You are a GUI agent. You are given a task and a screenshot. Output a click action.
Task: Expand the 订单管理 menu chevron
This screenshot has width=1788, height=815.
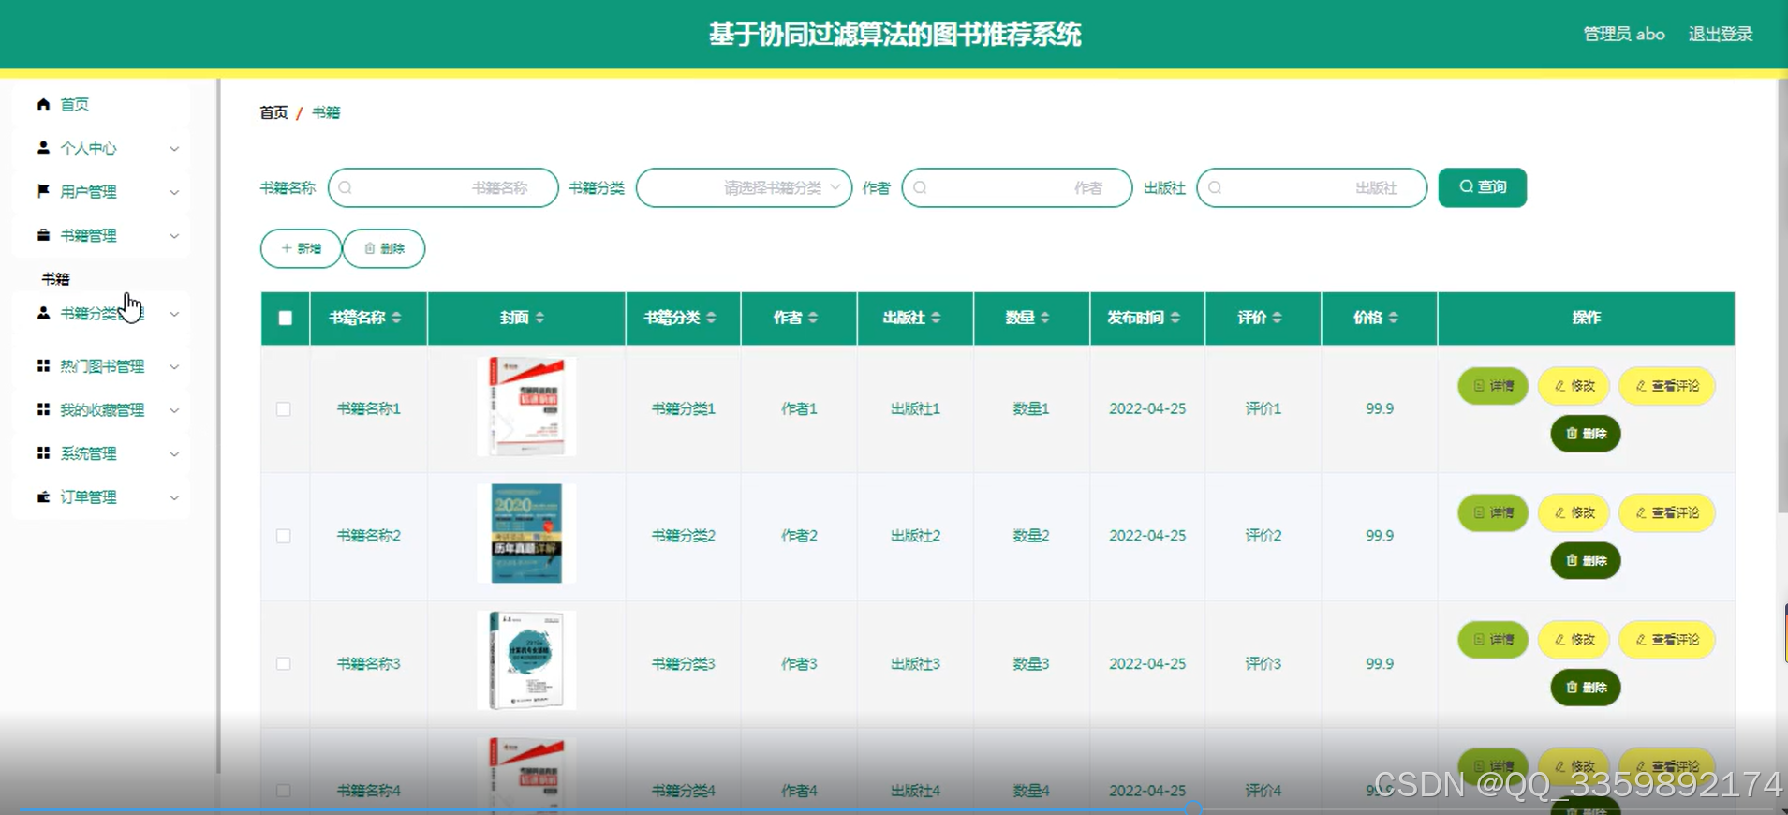tap(174, 497)
